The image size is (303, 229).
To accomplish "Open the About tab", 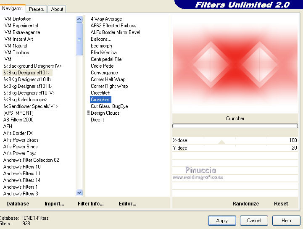I will point(57,9).
